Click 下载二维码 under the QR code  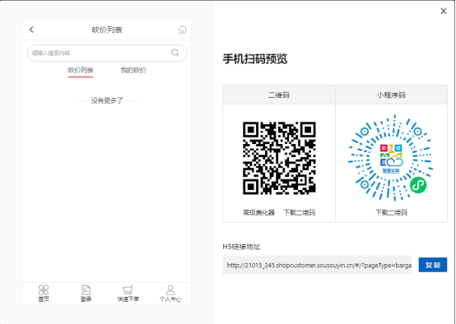[x=300, y=212]
